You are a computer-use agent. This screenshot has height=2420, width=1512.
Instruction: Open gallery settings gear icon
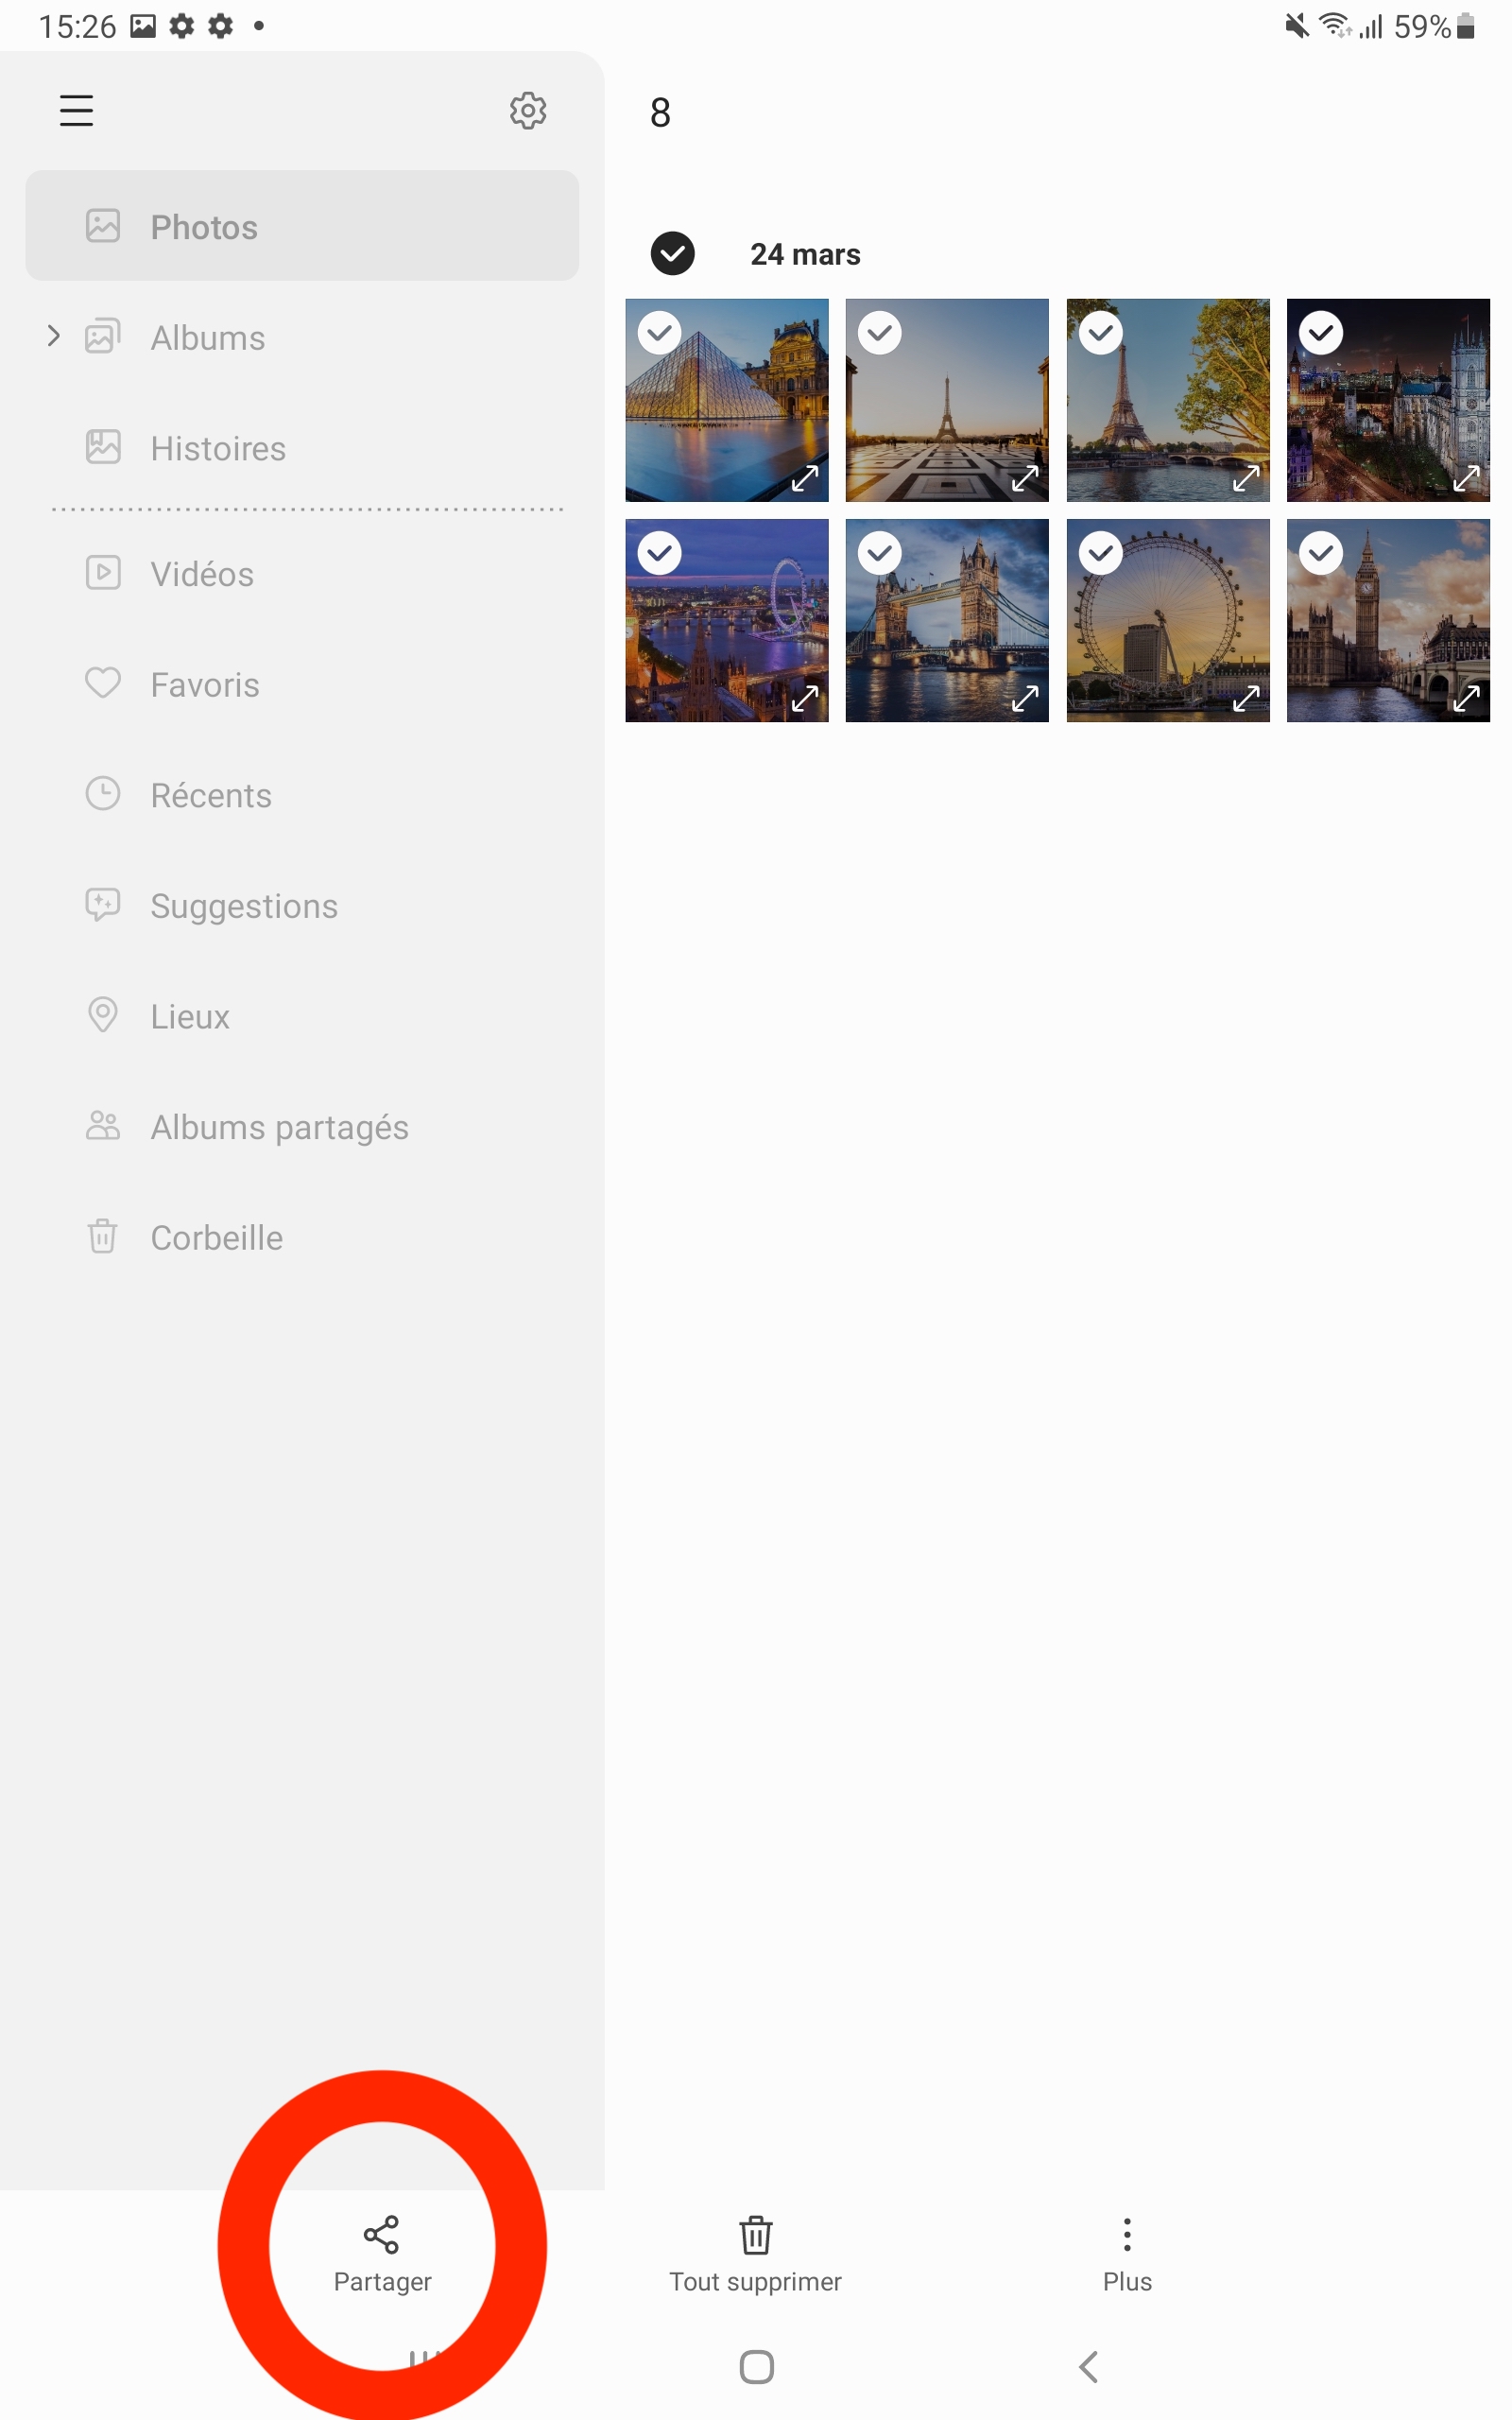click(x=528, y=110)
